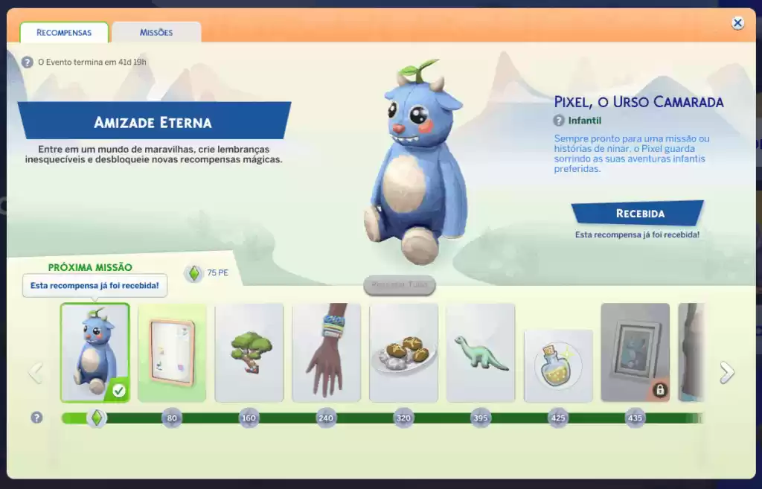Select the bracelets hand reward
The height and width of the screenshot is (489, 762).
tap(326, 352)
